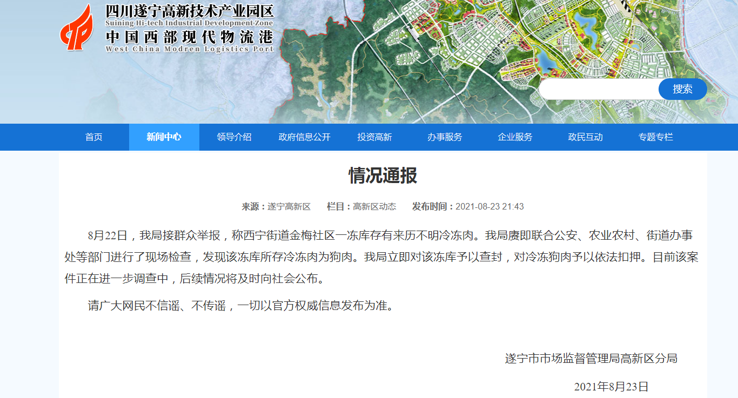This screenshot has height=398, width=738.
Task: Open the 领导介绍 menu item
Action: 234,137
